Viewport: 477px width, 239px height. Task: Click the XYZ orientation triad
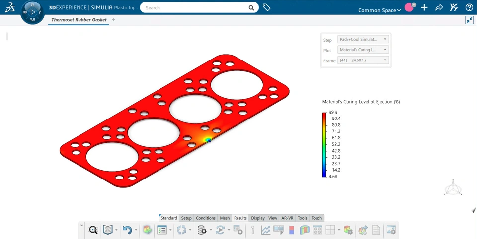[453, 187]
